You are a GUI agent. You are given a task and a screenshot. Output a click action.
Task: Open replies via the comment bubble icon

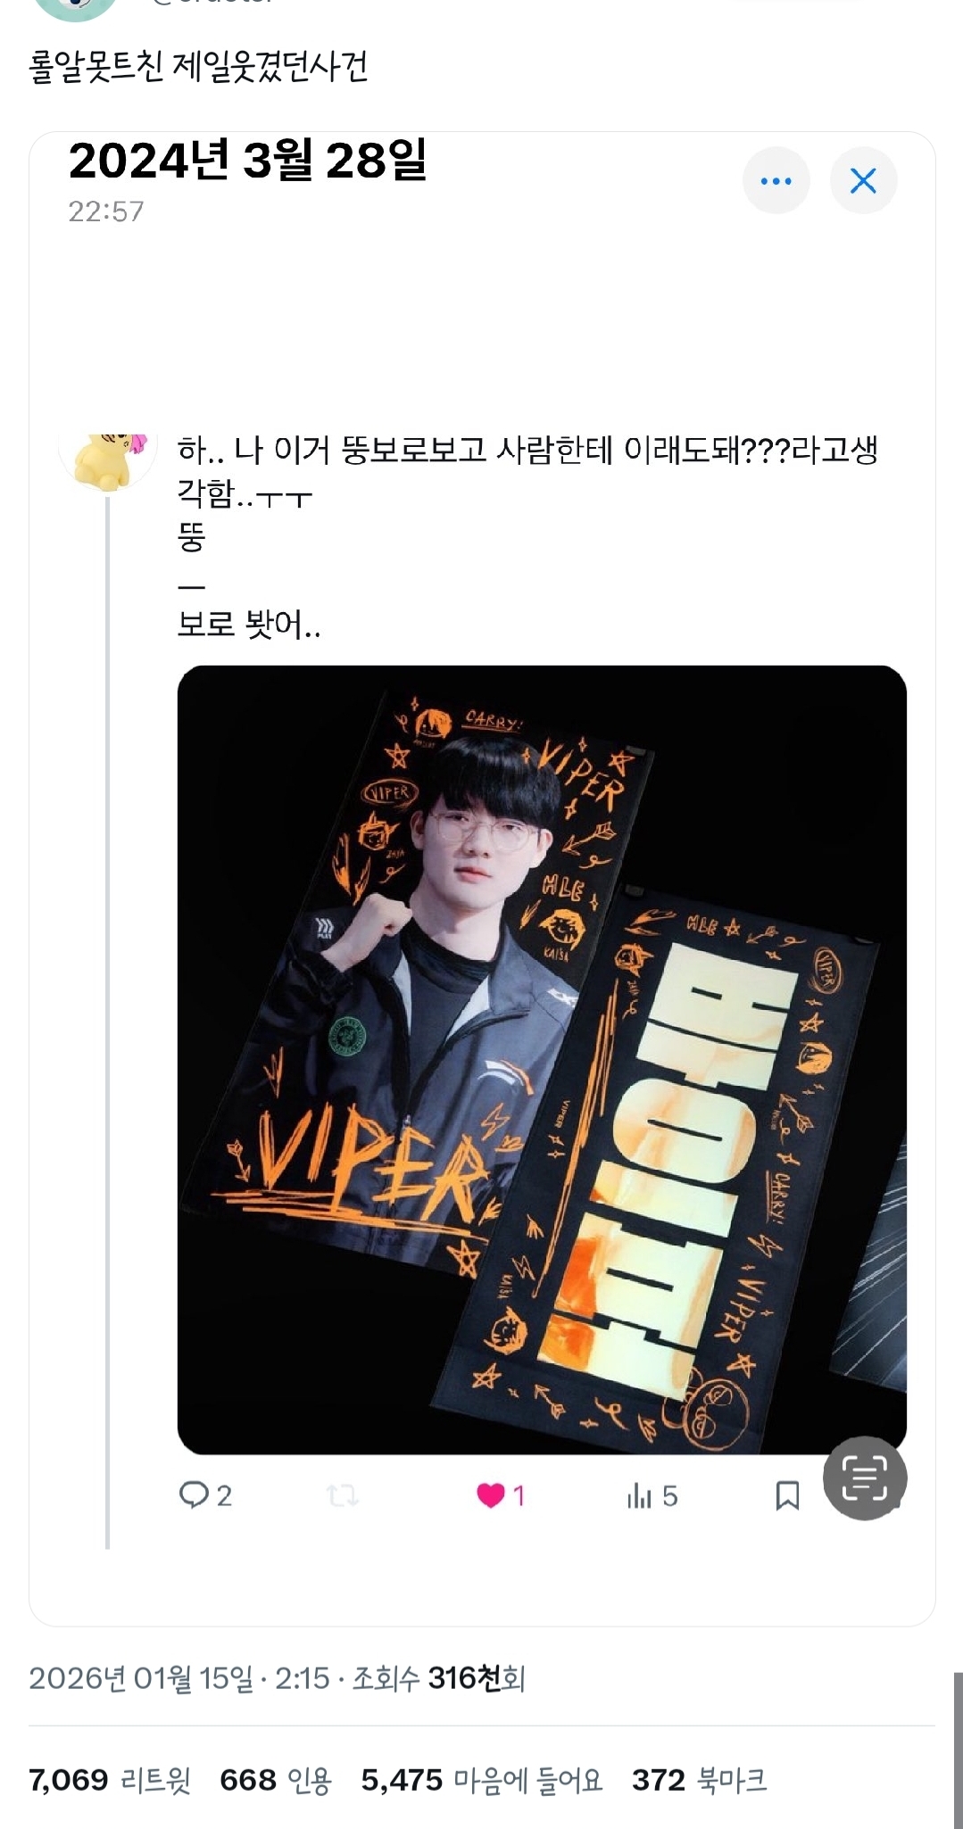(x=194, y=1494)
